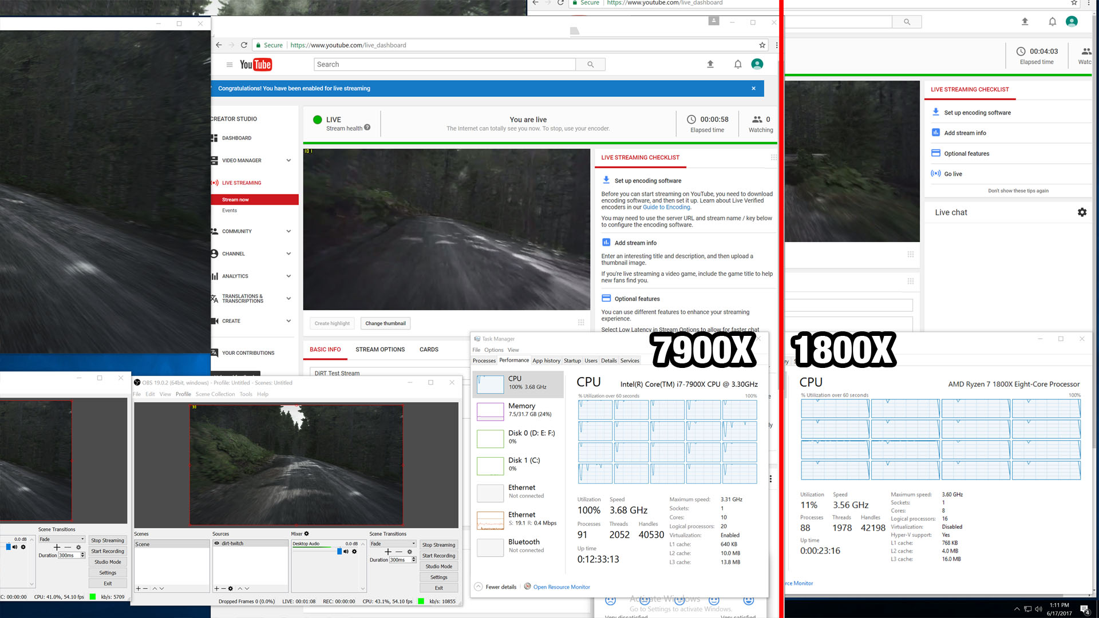Expand the Video Manager sidebar section
Viewport: 1099px width, 618px height.
pyautogui.click(x=288, y=160)
